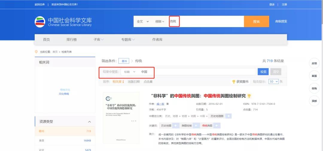The height and width of the screenshot is (151, 323).
Task: Open the book cover thumbnail
Action: (121, 118)
